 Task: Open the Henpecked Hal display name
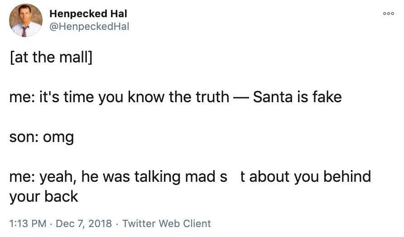(88, 14)
